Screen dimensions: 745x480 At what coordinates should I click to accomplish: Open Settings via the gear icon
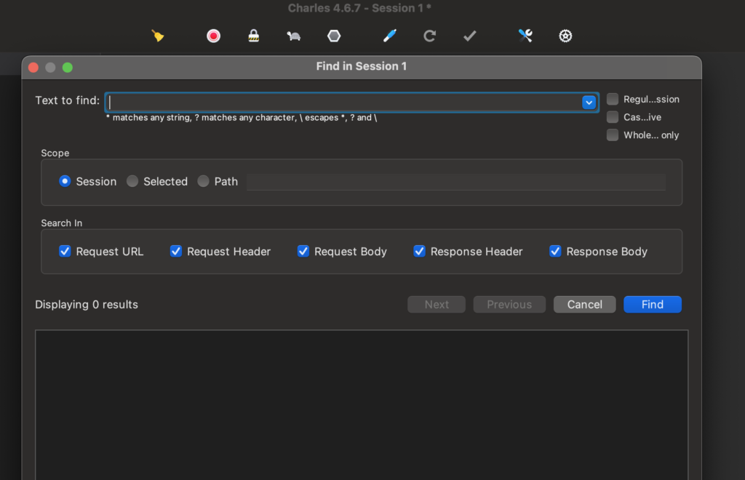point(565,36)
